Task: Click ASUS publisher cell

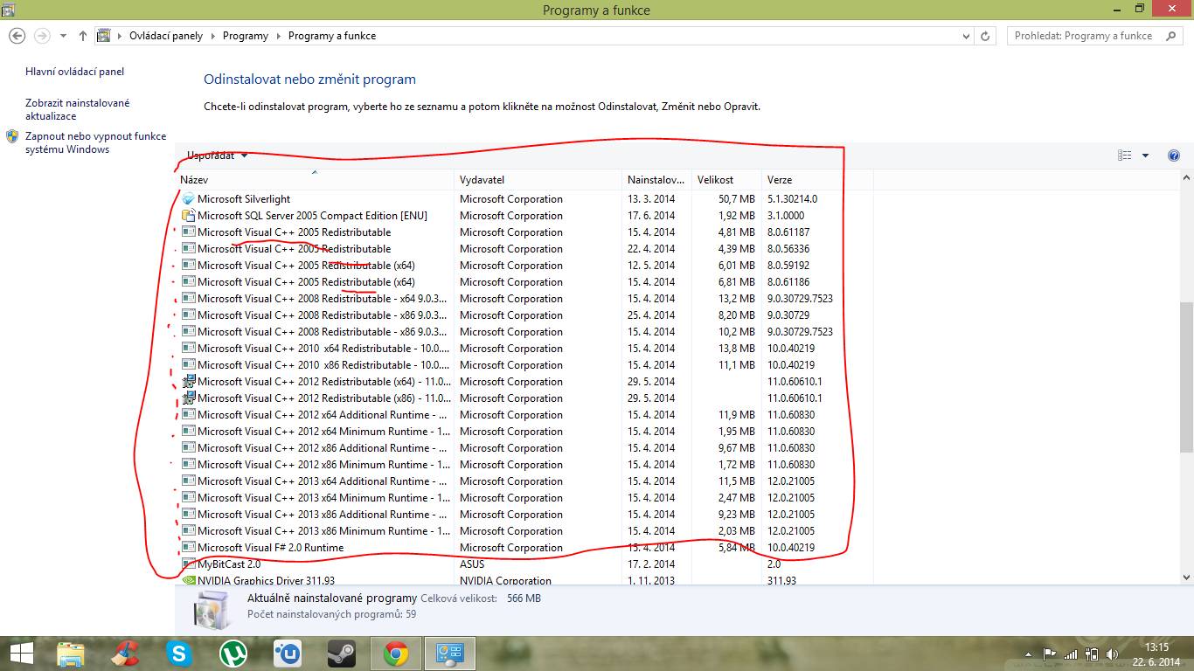Action: [x=472, y=564]
